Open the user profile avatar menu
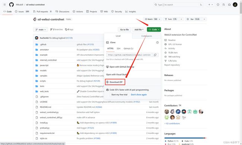 pyautogui.click(x=235, y=4)
